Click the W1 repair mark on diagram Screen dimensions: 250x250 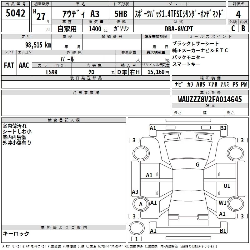[222, 202]
